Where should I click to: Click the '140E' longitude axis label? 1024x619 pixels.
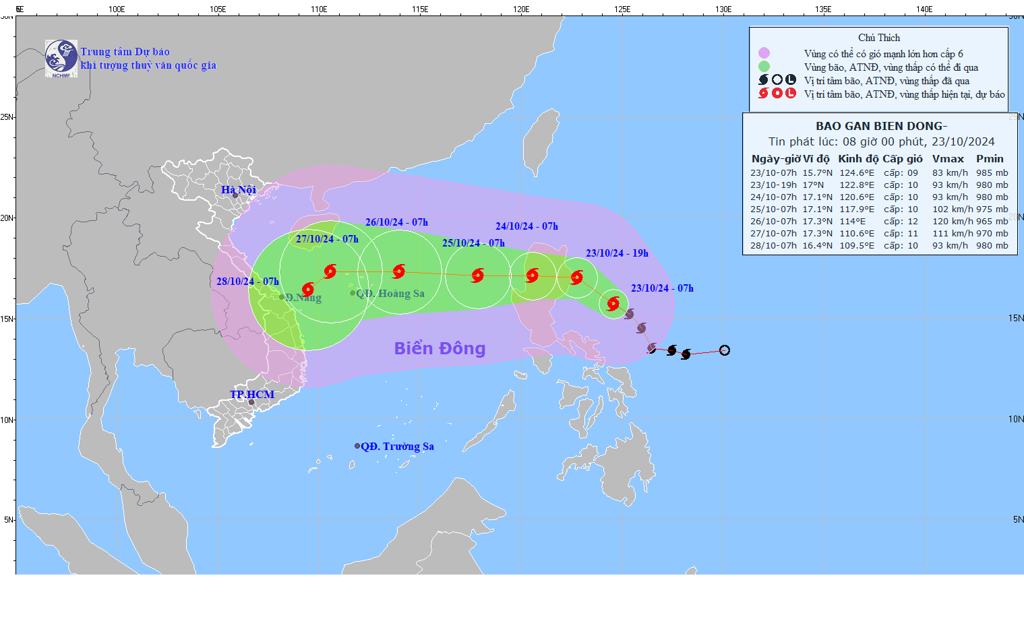pyautogui.click(x=924, y=9)
